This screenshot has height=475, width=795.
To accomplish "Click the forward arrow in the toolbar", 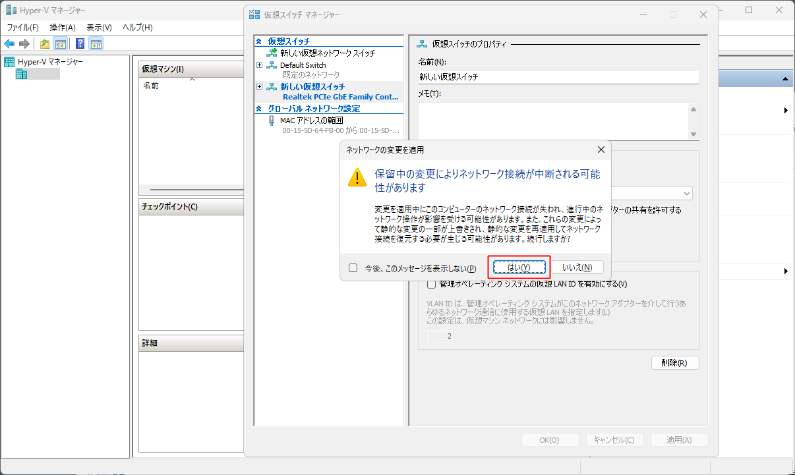I will point(24,44).
